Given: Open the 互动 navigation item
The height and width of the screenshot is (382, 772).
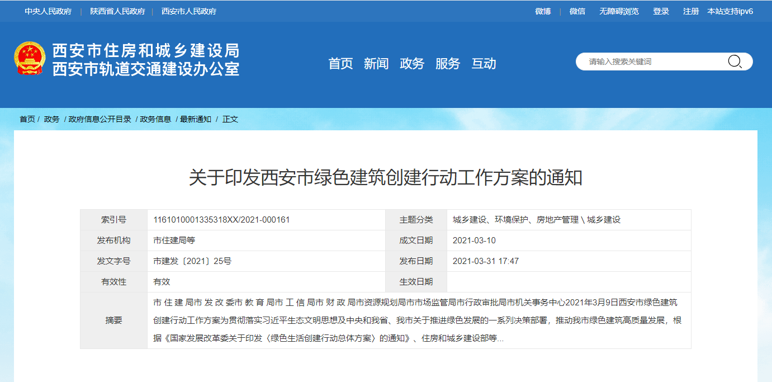Looking at the screenshot, I should [x=484, y=64].
